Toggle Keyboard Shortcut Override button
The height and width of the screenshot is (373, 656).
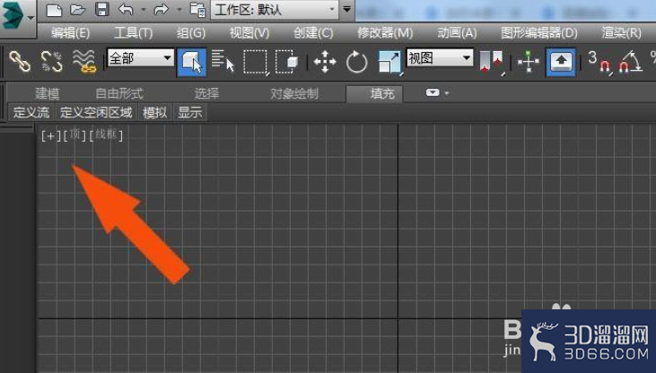(x=561, y=62)
